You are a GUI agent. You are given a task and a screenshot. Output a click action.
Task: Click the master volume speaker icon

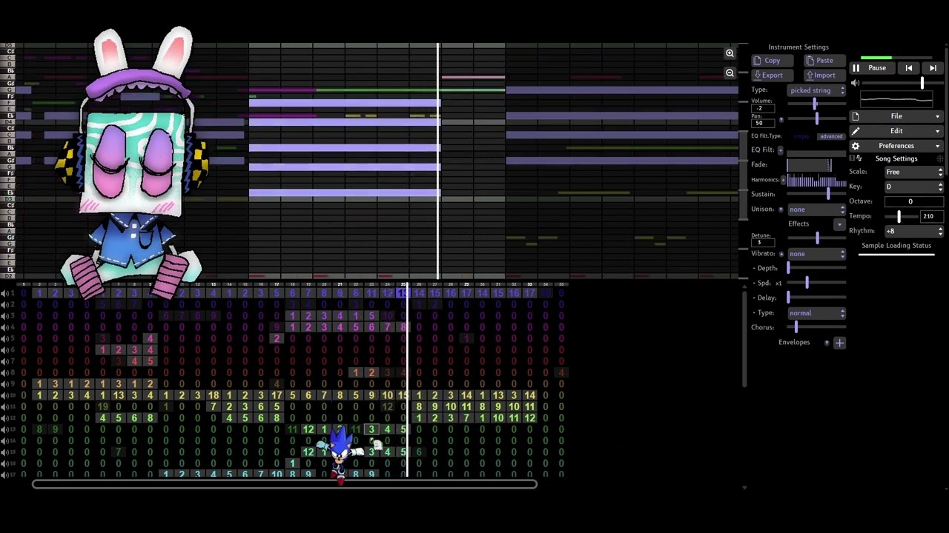(x=855, y=83)
